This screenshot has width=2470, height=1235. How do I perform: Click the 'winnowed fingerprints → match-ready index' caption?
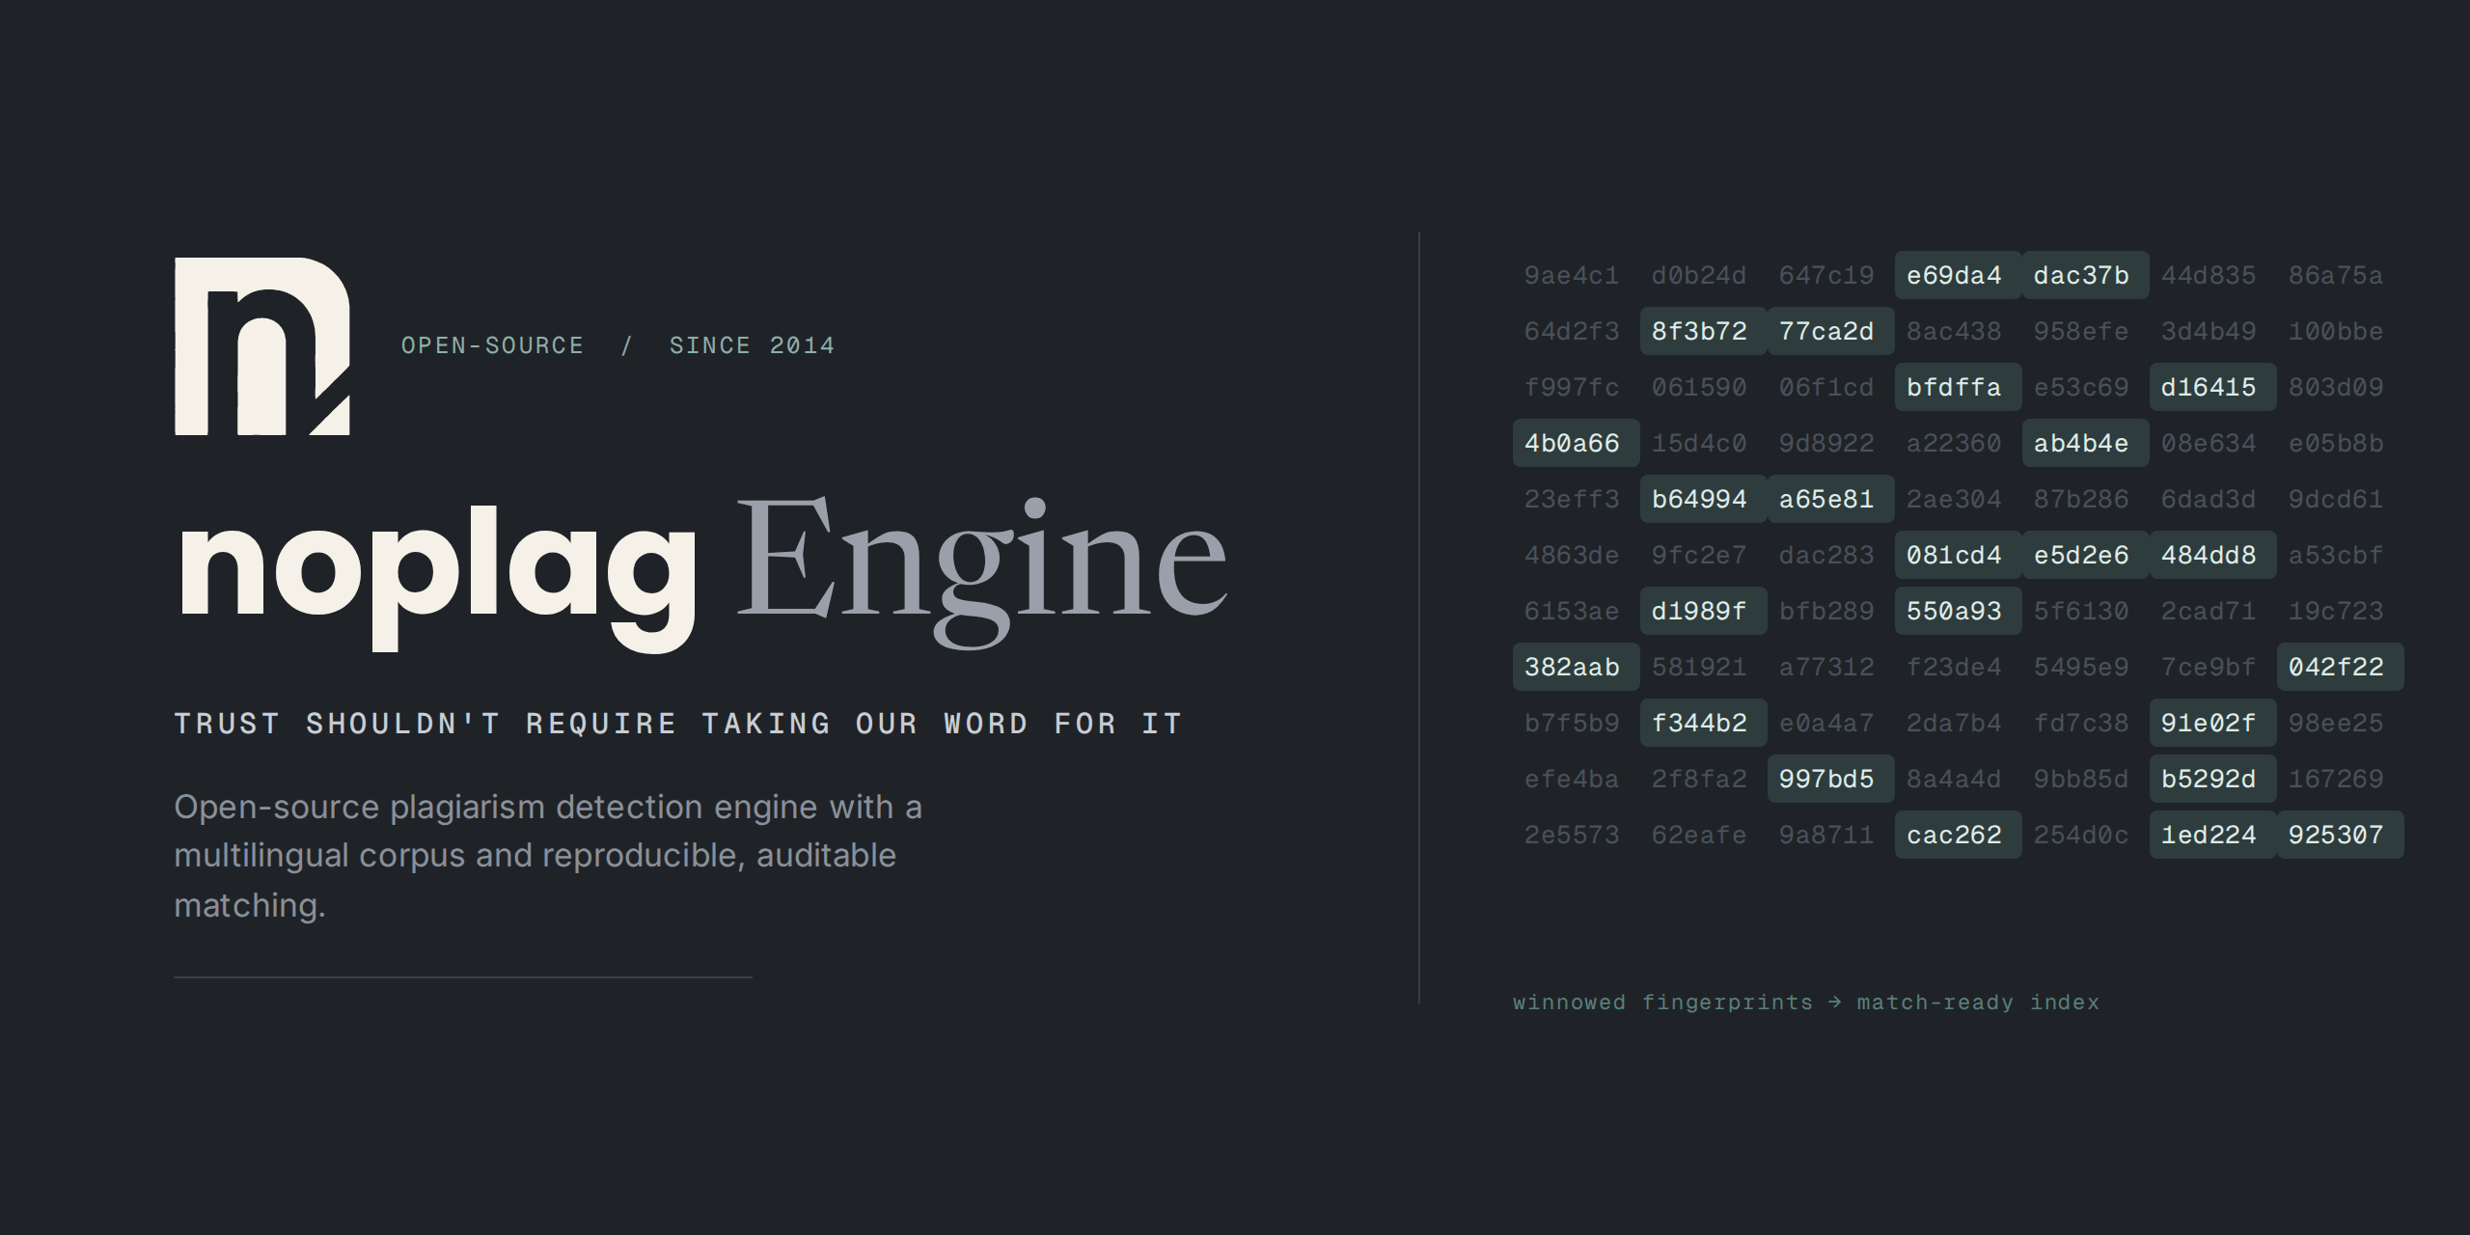tap(1806, 1002)
